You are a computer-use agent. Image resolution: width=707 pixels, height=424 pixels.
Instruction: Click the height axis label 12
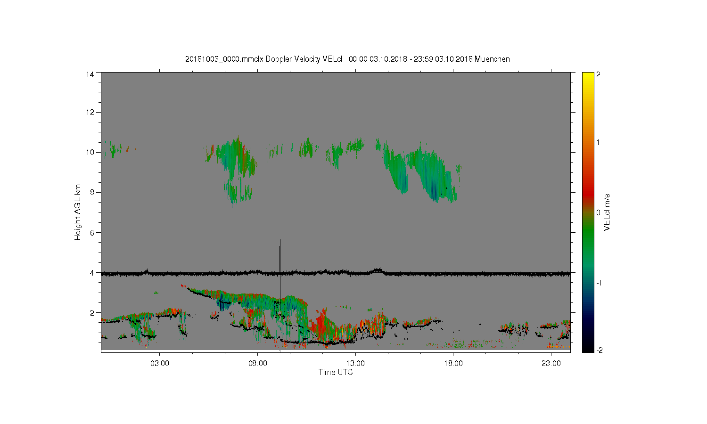point(90,112)
